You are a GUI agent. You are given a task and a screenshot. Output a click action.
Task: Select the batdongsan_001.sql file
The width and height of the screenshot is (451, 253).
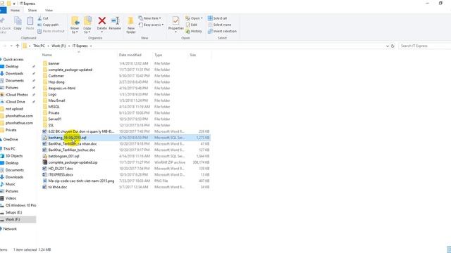(x=63, y=156)
